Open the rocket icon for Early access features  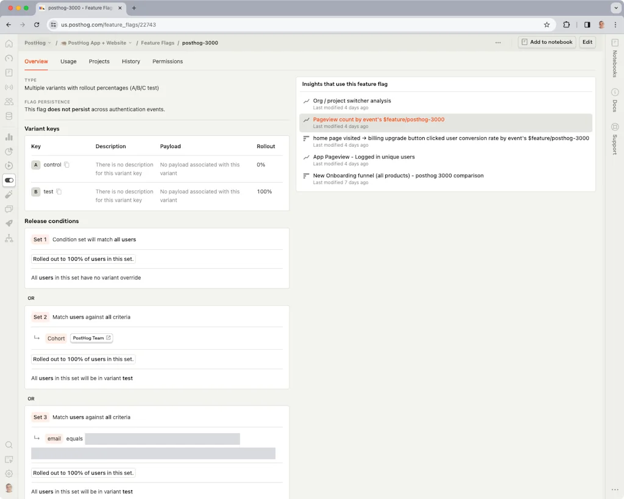(x=9, y=223)
